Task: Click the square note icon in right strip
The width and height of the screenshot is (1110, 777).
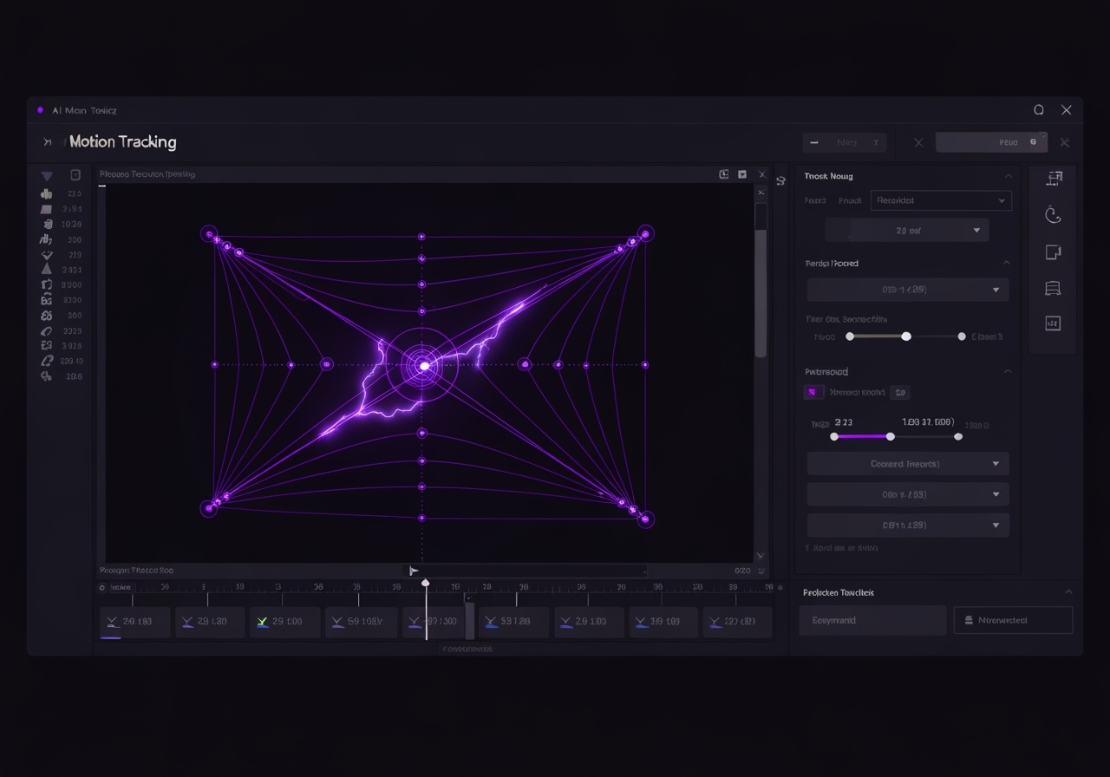Action: pos(1054,252)
